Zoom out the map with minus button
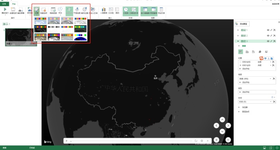 [228, 140]
